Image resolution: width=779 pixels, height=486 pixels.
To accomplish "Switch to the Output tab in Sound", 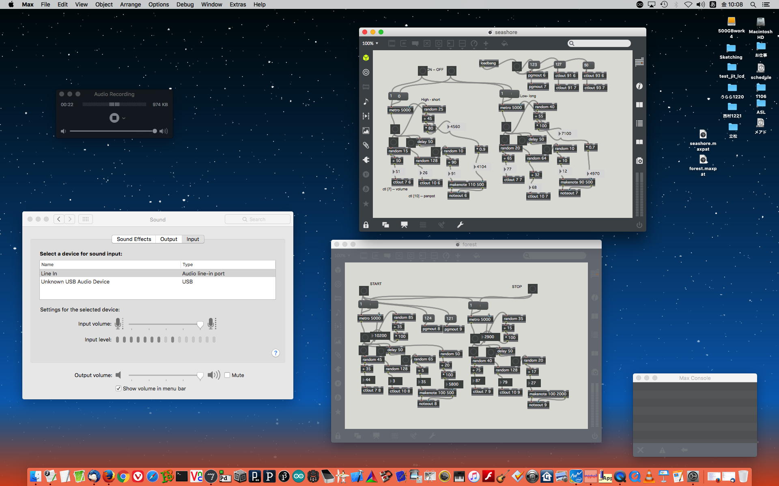I will [168, 239].
